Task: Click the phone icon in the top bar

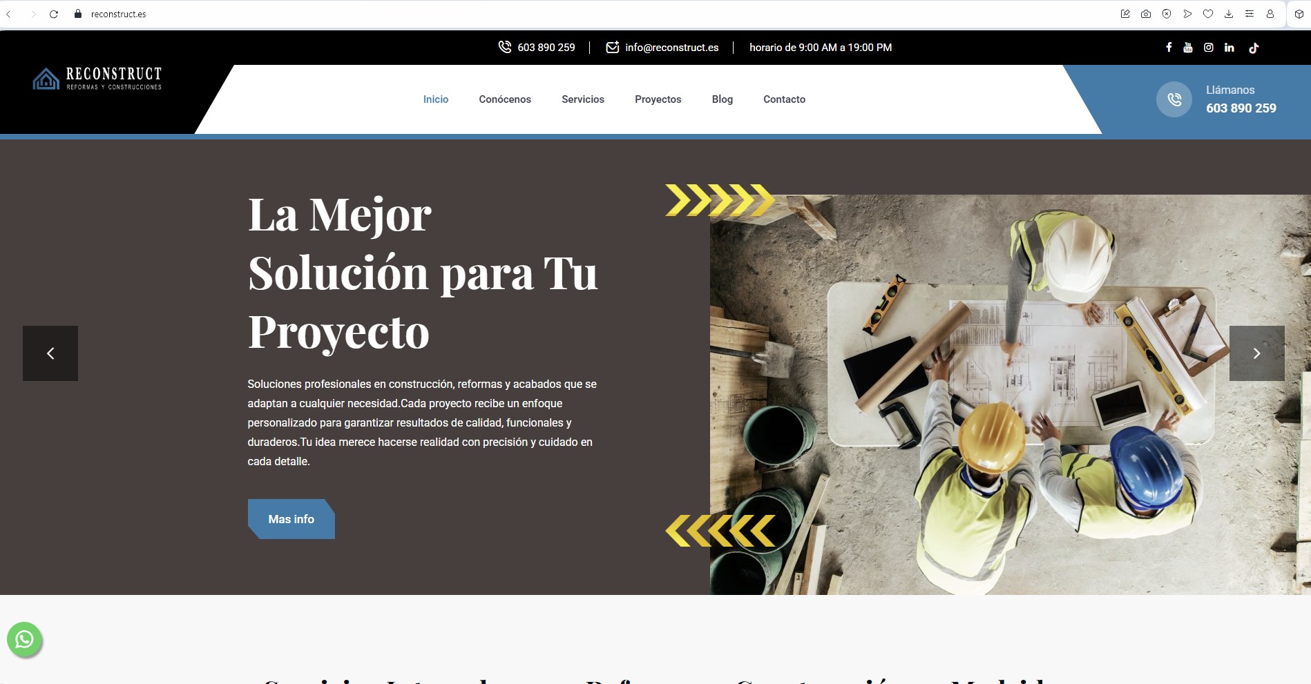Action: [505, 47]
